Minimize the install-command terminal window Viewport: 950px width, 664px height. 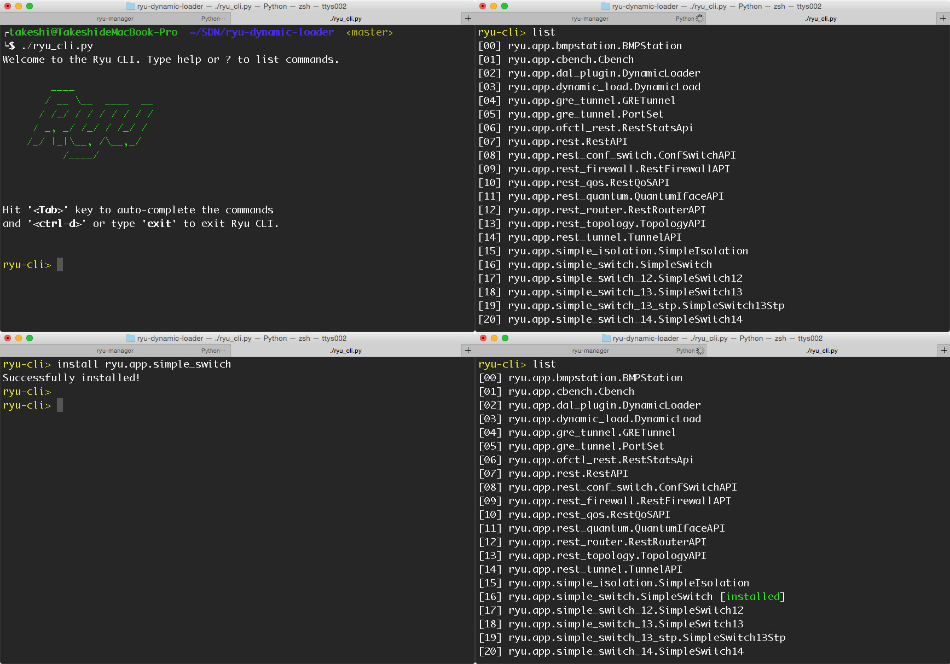click(x=19, y=338)
